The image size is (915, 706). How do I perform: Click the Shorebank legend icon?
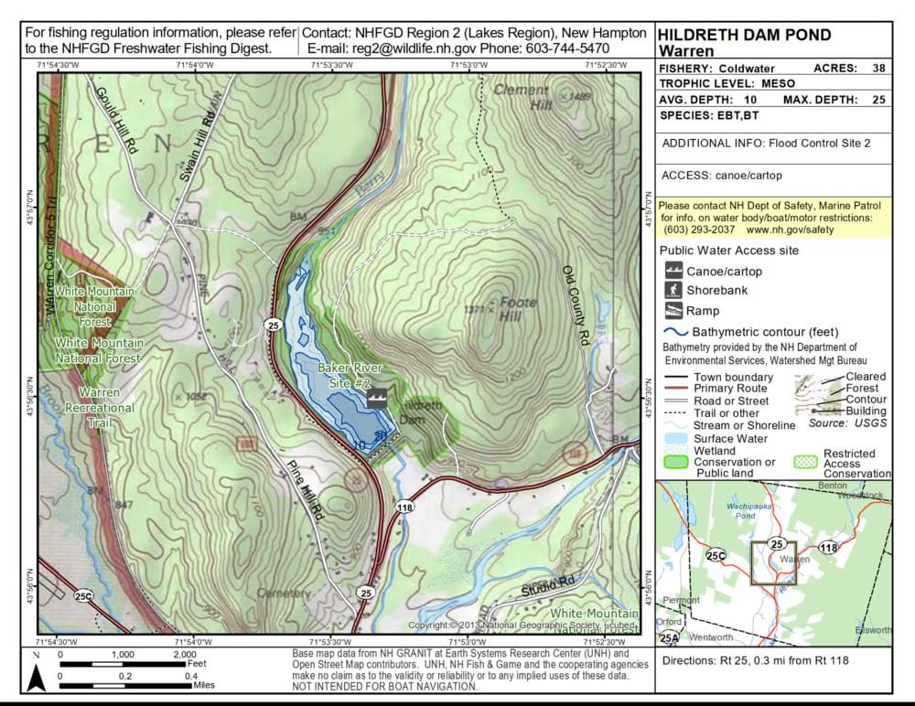tap(673, 291)
